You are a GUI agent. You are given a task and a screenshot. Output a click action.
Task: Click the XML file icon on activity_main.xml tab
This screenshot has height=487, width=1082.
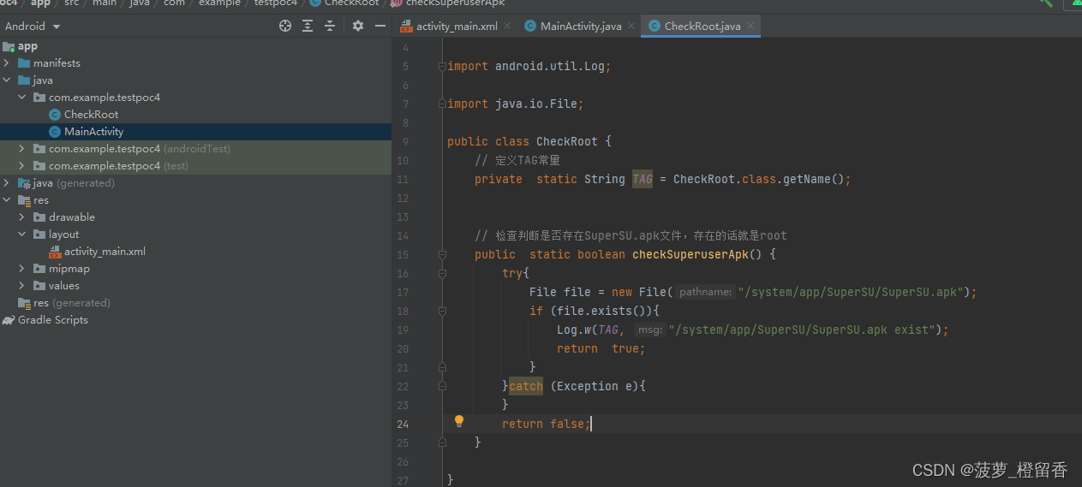point(405,27)
